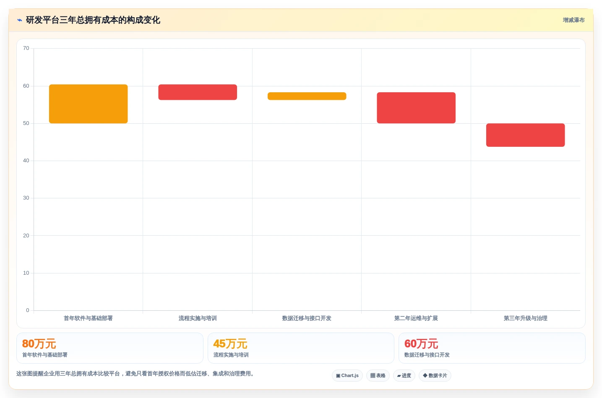Click y-axis tick value 30
Viewport: 602px width, 398px height.
(26, 198)
